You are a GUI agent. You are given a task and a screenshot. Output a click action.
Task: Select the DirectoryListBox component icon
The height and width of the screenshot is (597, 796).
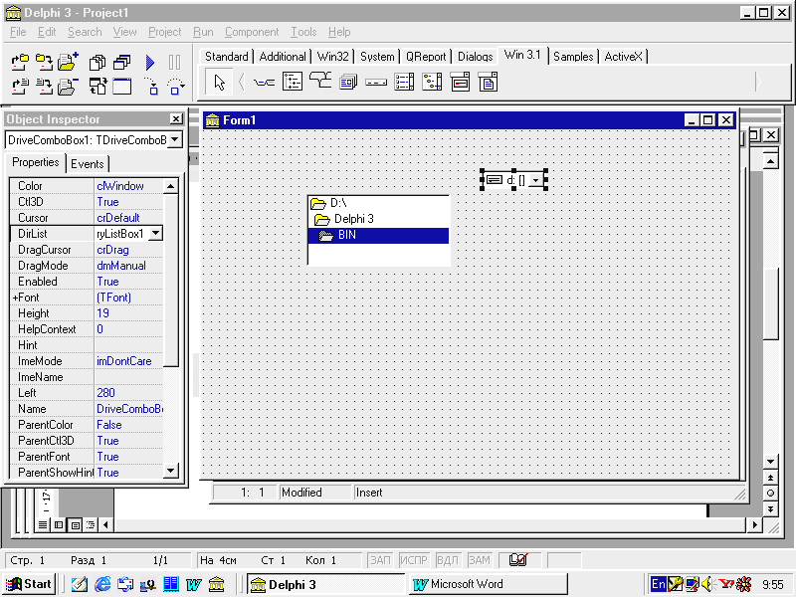(432, 82)
